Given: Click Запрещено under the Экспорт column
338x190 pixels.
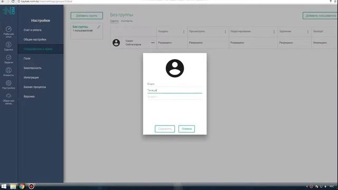Looking at the screenshot, I should coord(320,43).
